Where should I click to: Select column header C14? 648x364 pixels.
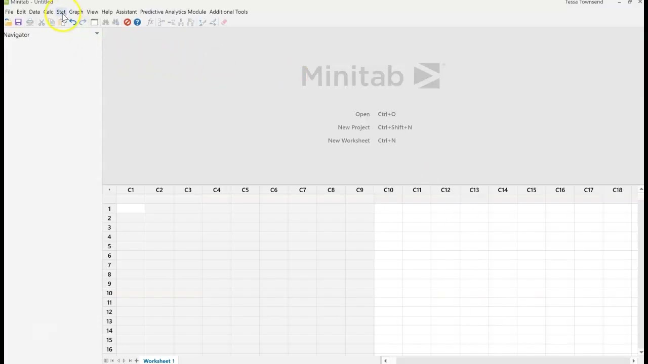pyautogui.click(x=503, y=190)
